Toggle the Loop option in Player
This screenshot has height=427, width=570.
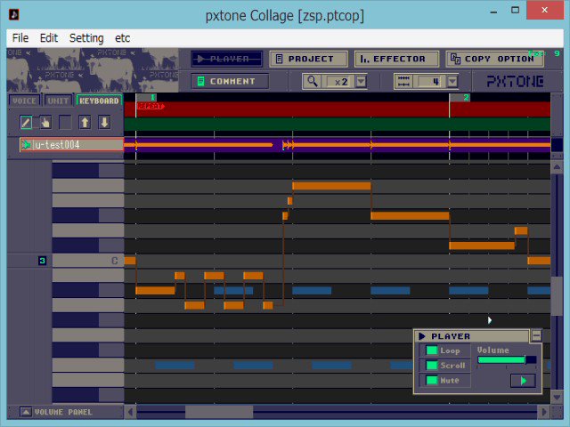tap(432, 350)
